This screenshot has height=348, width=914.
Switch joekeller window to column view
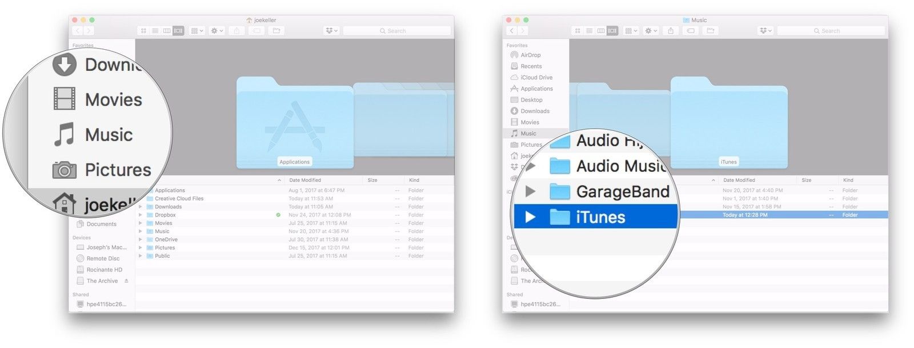pyautogui.click(x=167, y=31)
